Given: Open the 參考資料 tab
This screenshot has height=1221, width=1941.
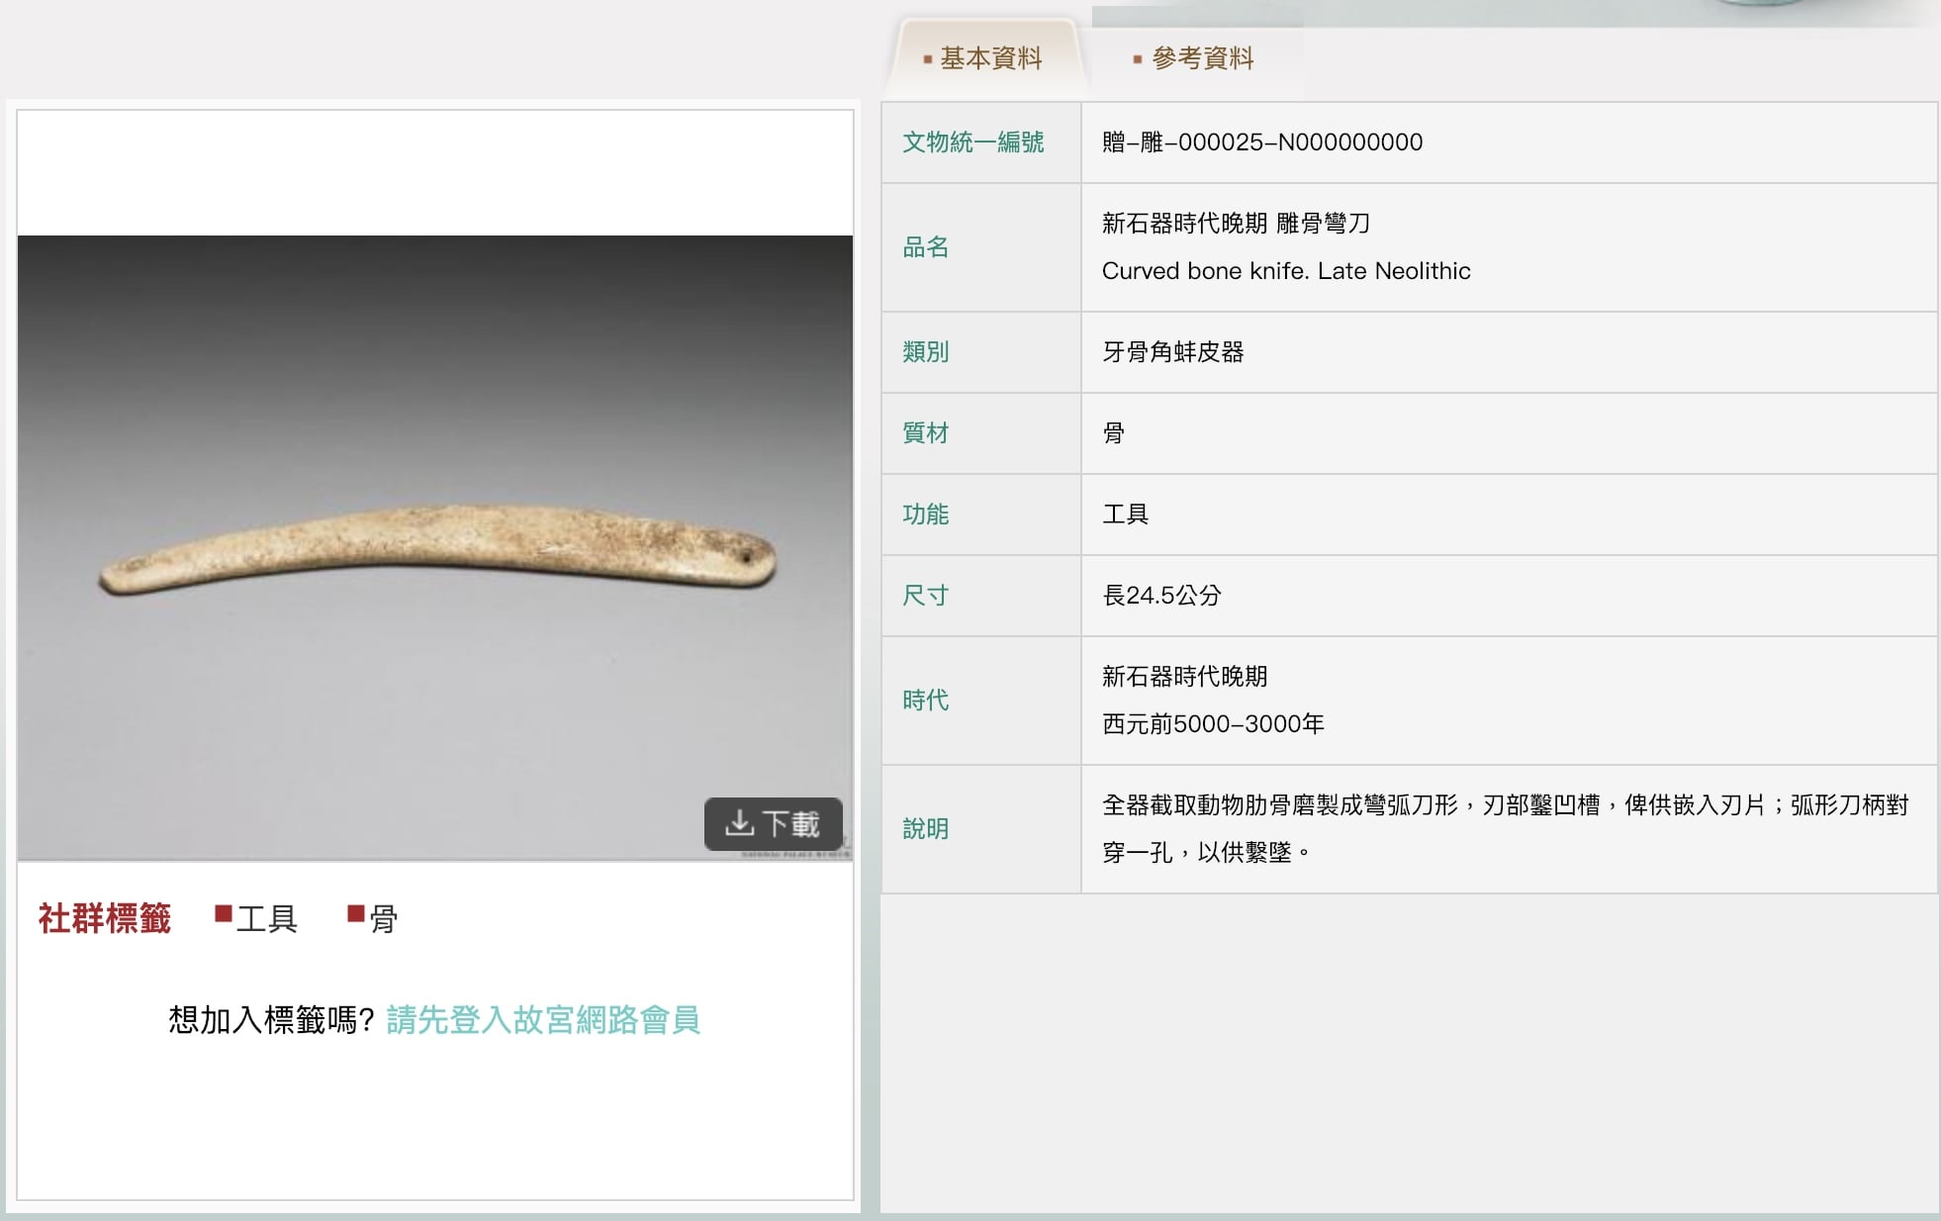Looking at the screenshot, I should pyautogui.click(x=1193, y=58).
